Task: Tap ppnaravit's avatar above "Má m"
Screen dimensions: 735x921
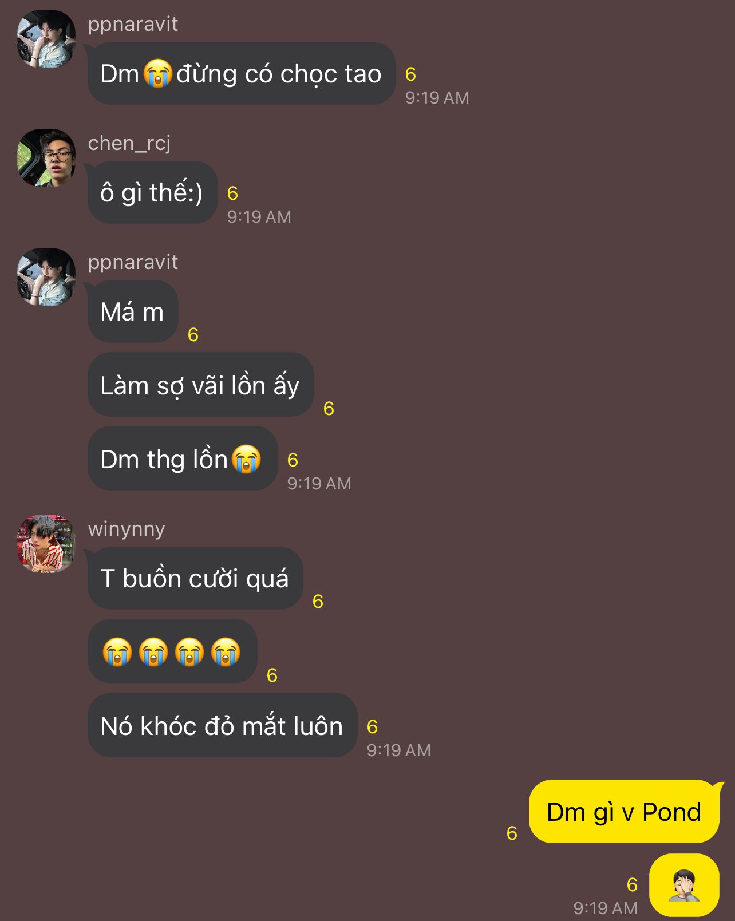Action: click(x=46, y=277)
